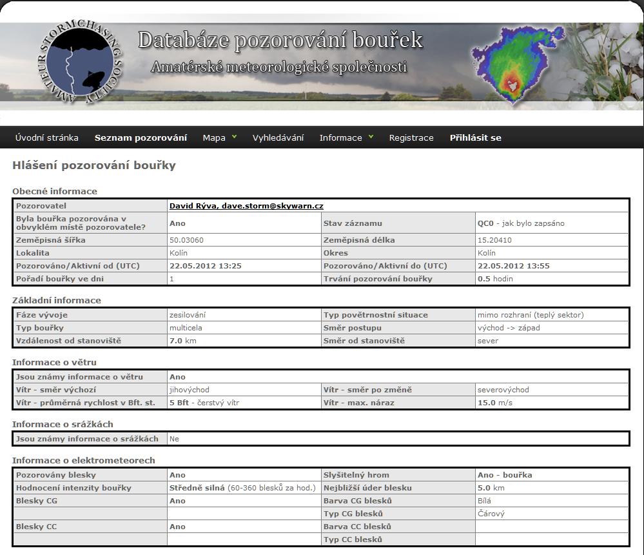Click the Stav záznamu label

[x=353, y=223]
